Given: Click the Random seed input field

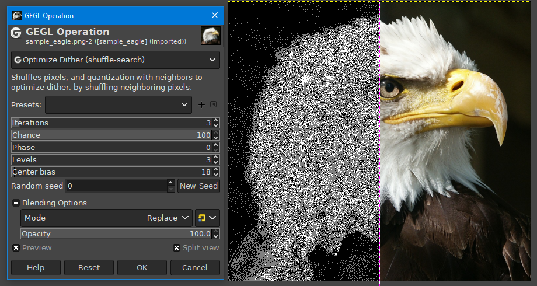Looking at the screenshot, I should (116, 186).
